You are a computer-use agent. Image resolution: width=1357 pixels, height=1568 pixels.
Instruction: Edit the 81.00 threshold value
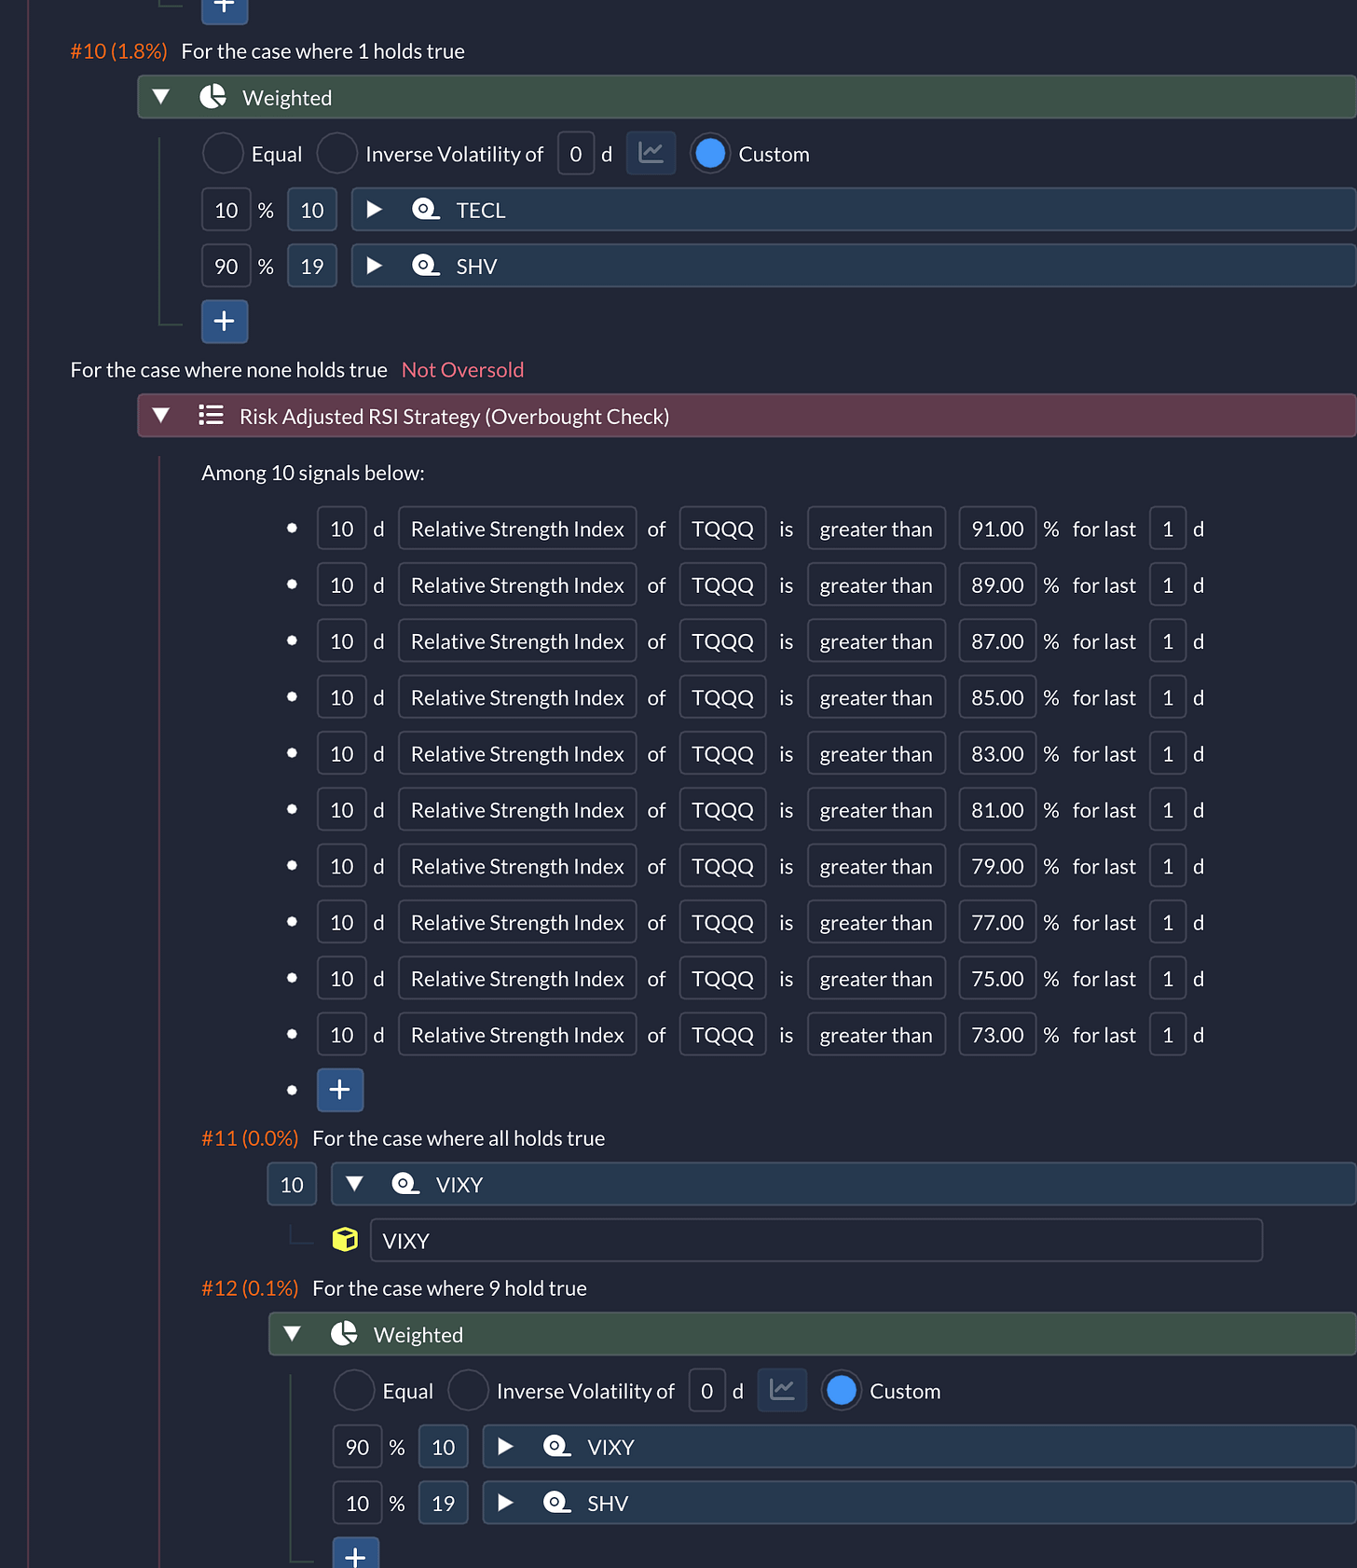pyautogui.click(x=997, y=810)
